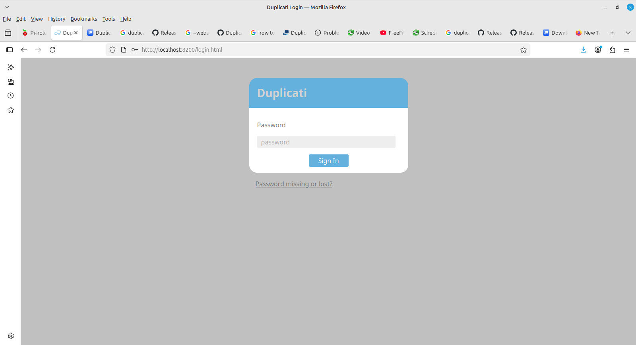Open synced tabs sidebar icon
The image size is (636, 345).
[11, 82]
